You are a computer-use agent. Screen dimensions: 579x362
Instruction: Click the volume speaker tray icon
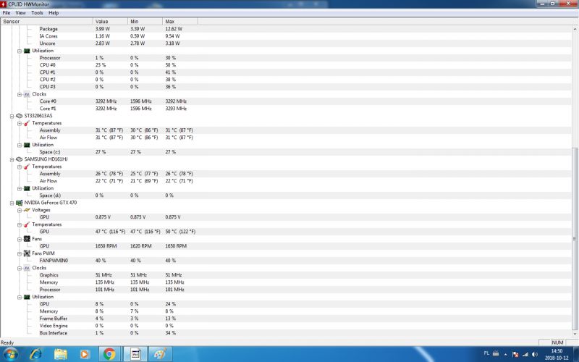point(534,355)
